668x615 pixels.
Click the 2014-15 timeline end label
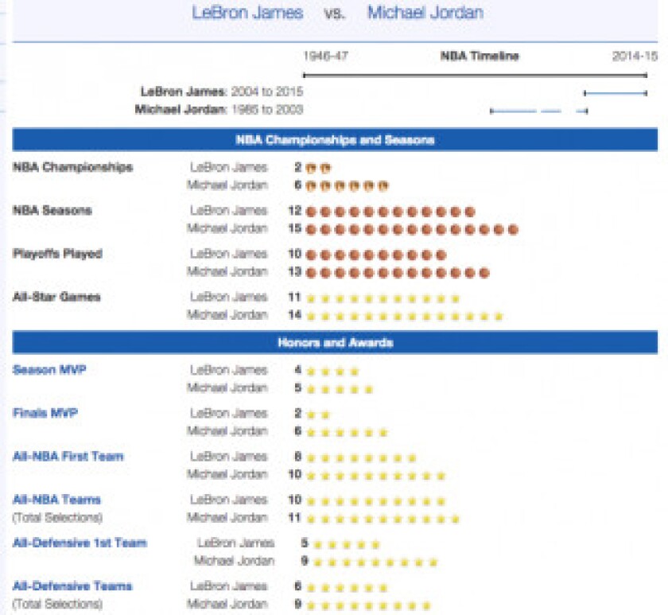635,56
